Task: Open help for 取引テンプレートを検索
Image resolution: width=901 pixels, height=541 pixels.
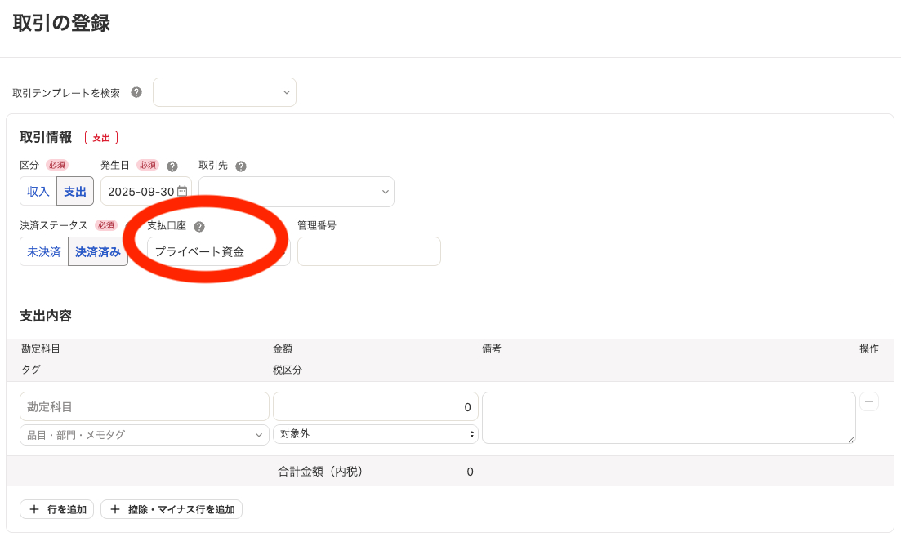Action: point(136,92)
